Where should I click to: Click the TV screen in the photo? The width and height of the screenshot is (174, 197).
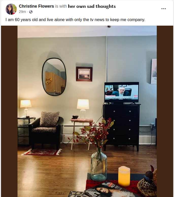click(x=122, y=92)
